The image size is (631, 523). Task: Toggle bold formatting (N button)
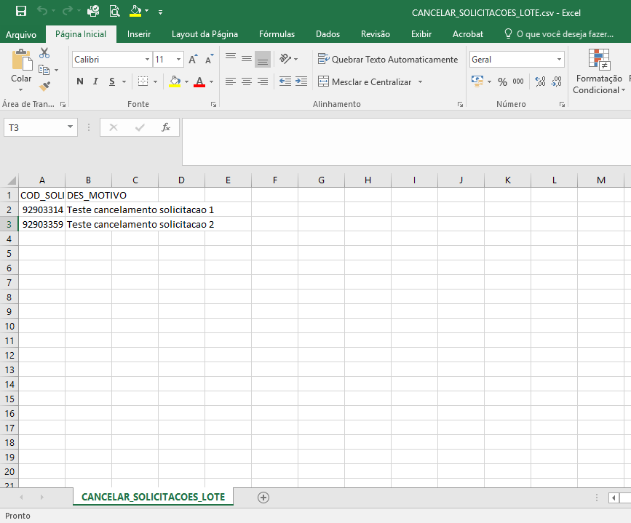click(x=80, y=81)
